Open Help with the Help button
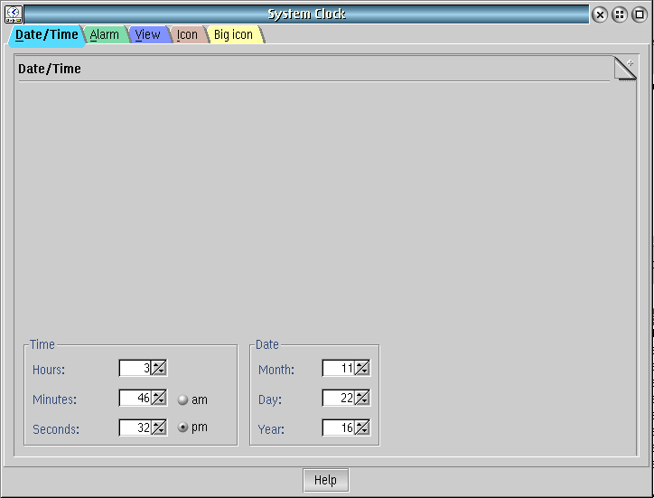654x498 pixels. tap(326, 480)
